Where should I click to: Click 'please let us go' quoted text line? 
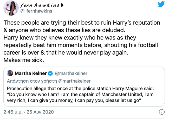tap(122, 101)
